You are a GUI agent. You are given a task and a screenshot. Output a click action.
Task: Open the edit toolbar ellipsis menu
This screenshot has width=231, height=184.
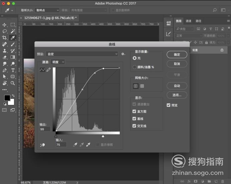4,89
